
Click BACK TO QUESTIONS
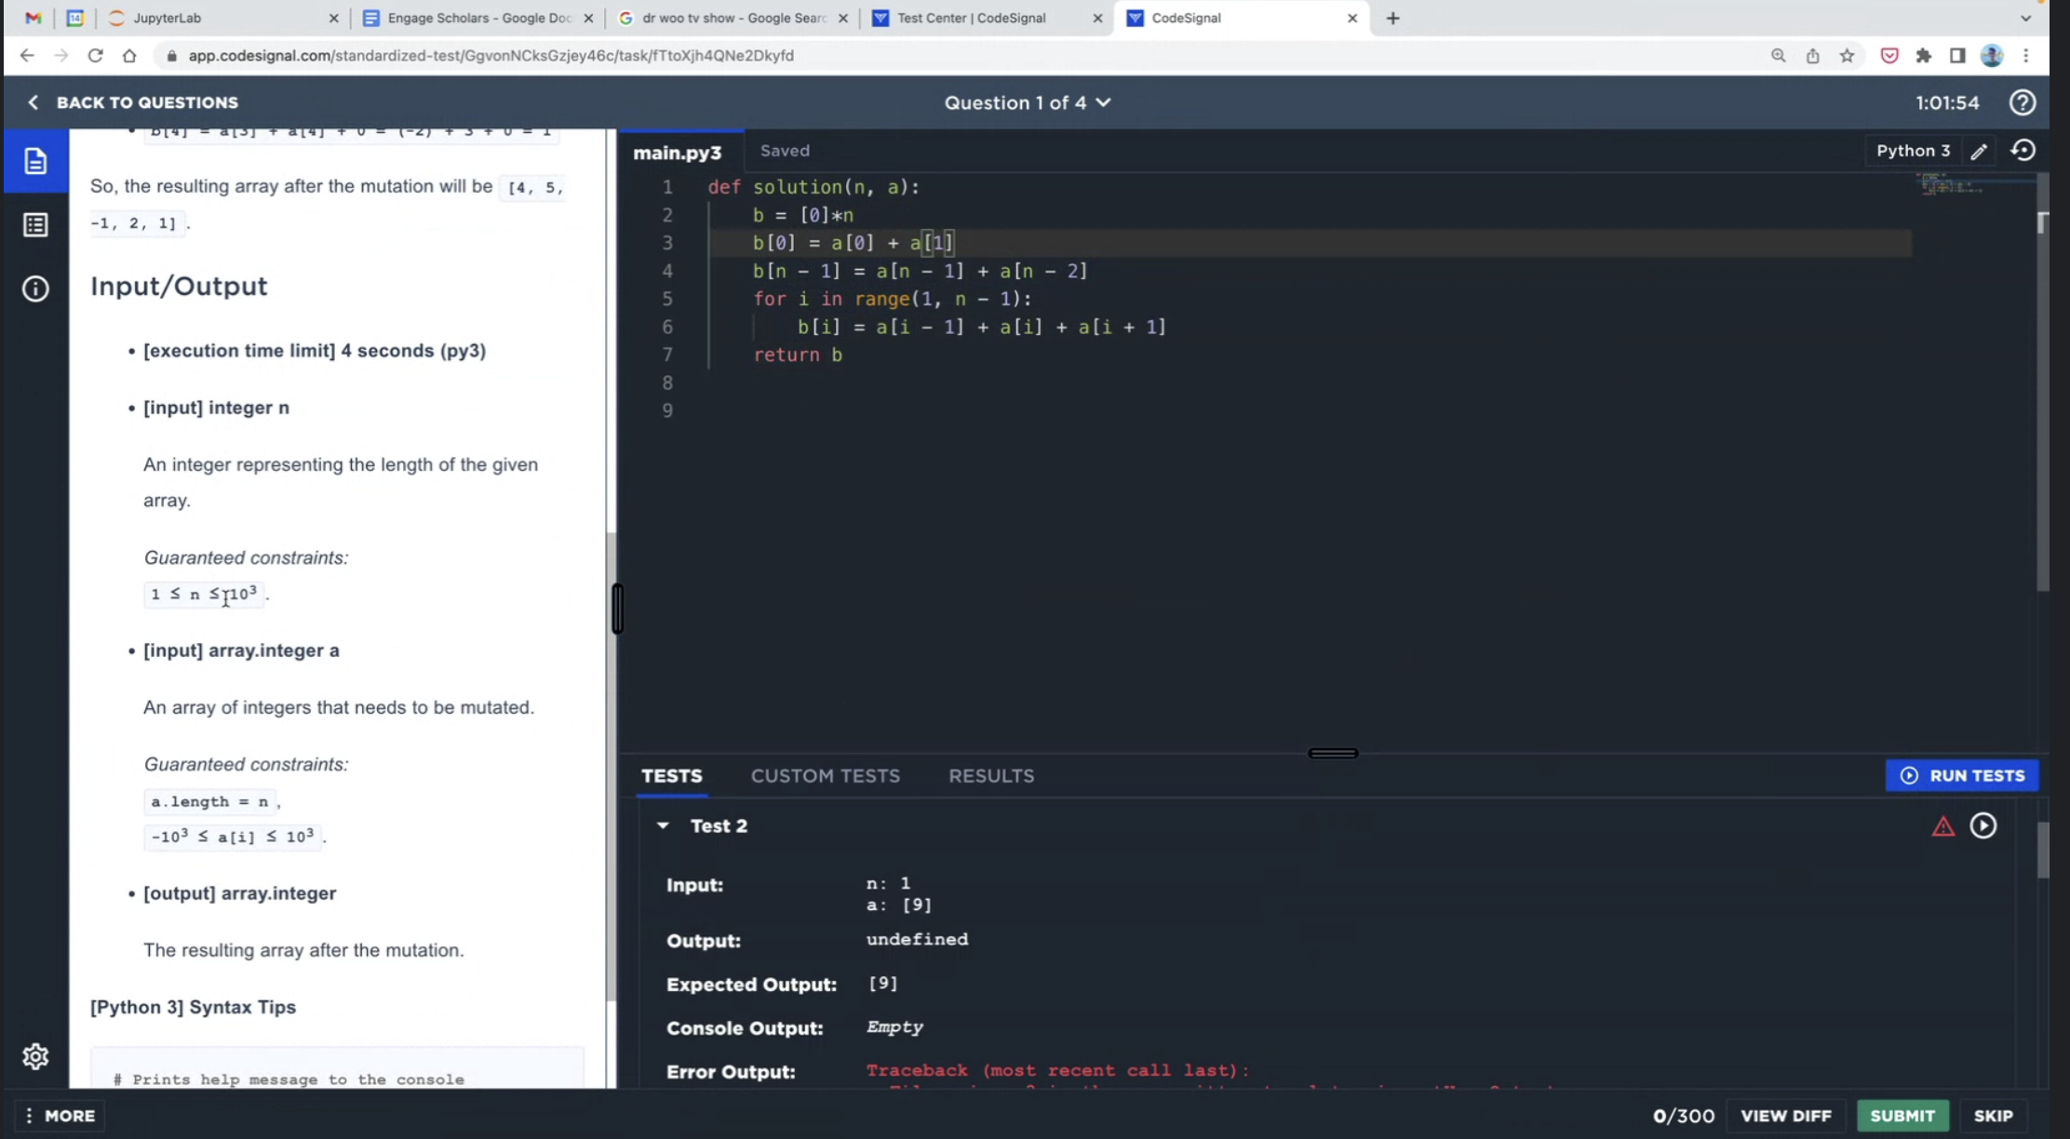click(132, 102)
